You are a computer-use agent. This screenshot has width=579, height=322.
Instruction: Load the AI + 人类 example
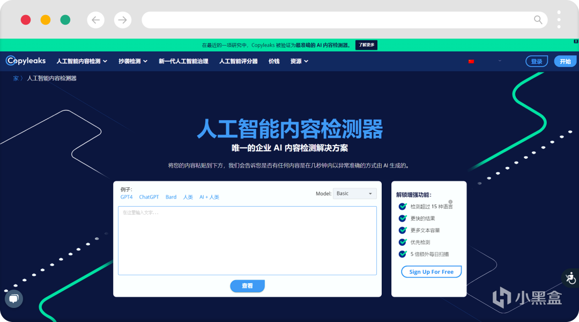pyautogui.click(x=210, y=197)
